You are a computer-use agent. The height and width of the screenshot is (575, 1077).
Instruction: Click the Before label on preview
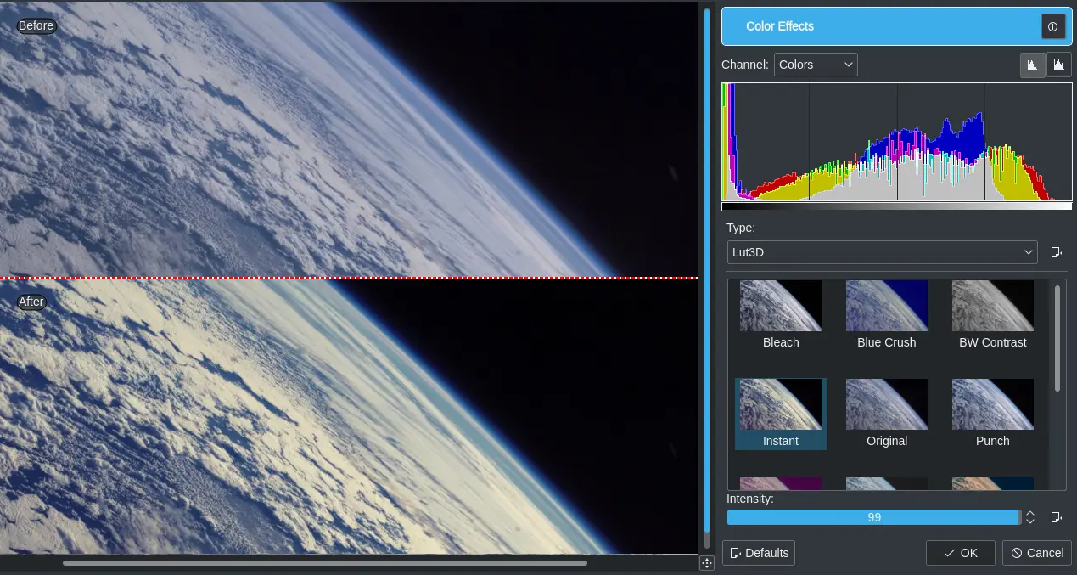click(36, 25)
